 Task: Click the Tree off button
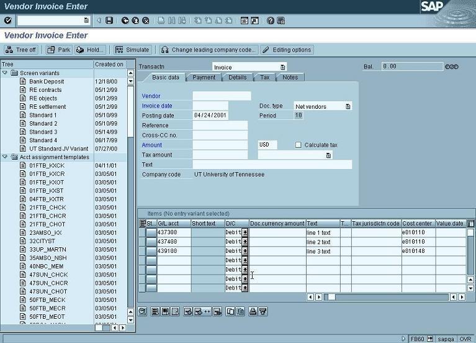pos(20,50)
